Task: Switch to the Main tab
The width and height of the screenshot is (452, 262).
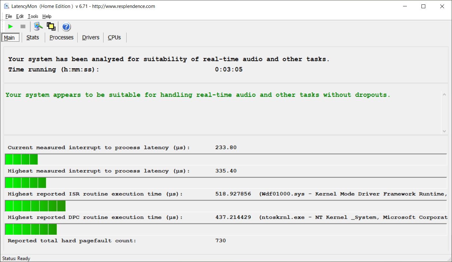Action: [10, 38]
